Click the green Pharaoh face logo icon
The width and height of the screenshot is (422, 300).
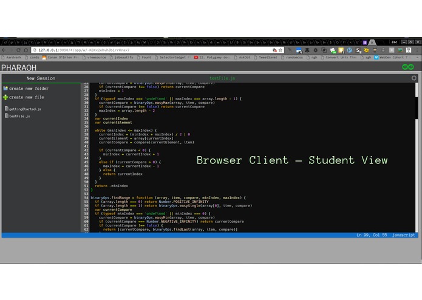tap(408, 67)
